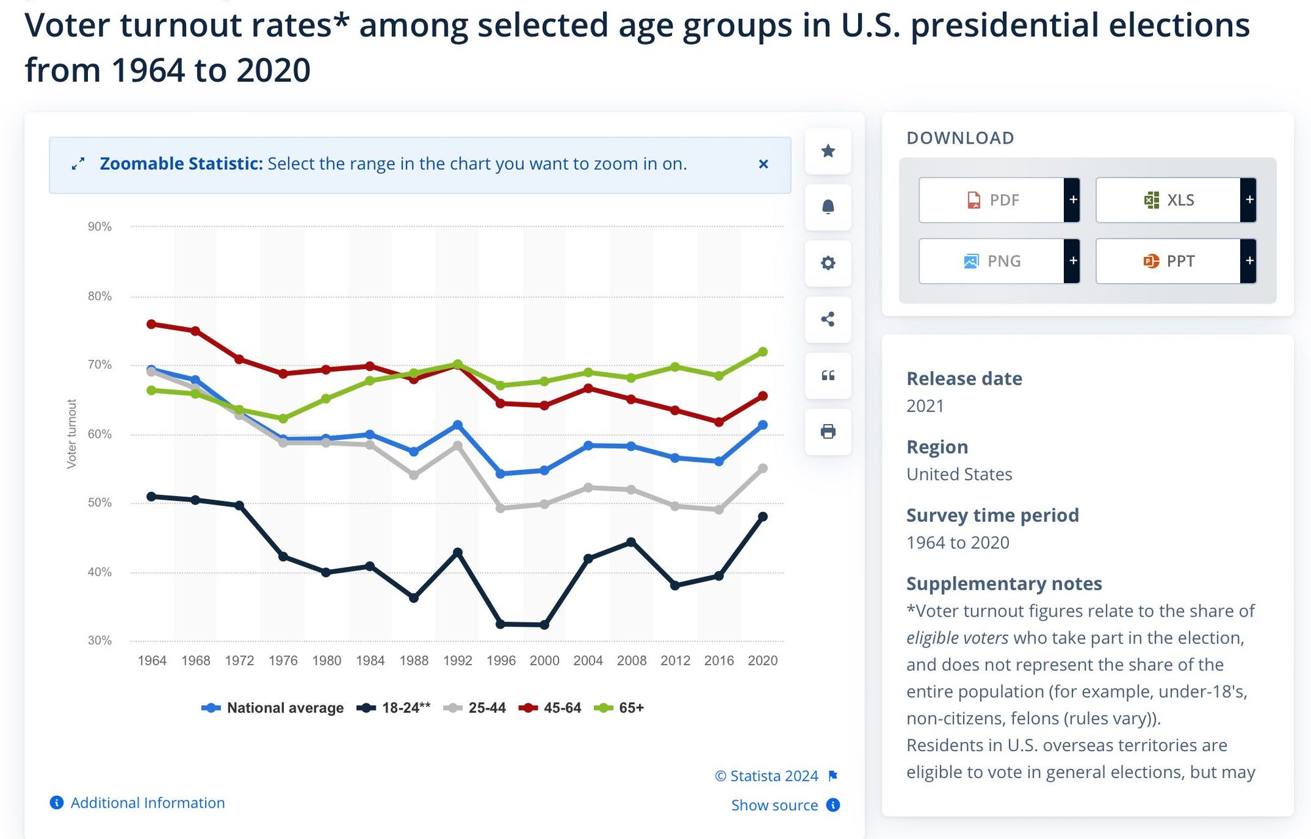Download the chart as PNG

click(x=992, y=261)
